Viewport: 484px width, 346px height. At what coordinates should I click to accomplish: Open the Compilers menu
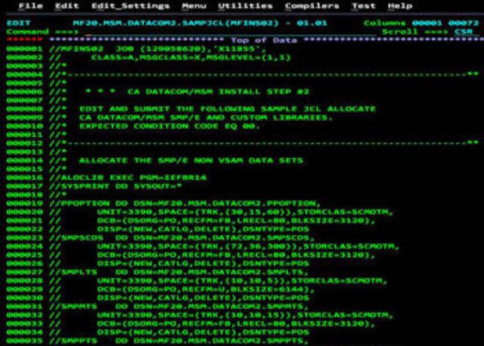pyautogui.click(x=312, y=6)
